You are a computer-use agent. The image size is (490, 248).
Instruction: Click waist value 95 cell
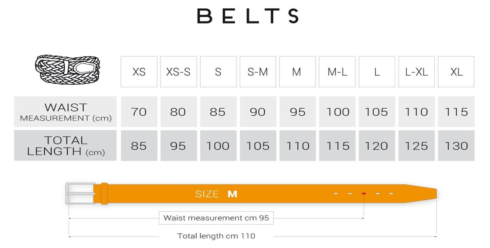pos(297,112)
